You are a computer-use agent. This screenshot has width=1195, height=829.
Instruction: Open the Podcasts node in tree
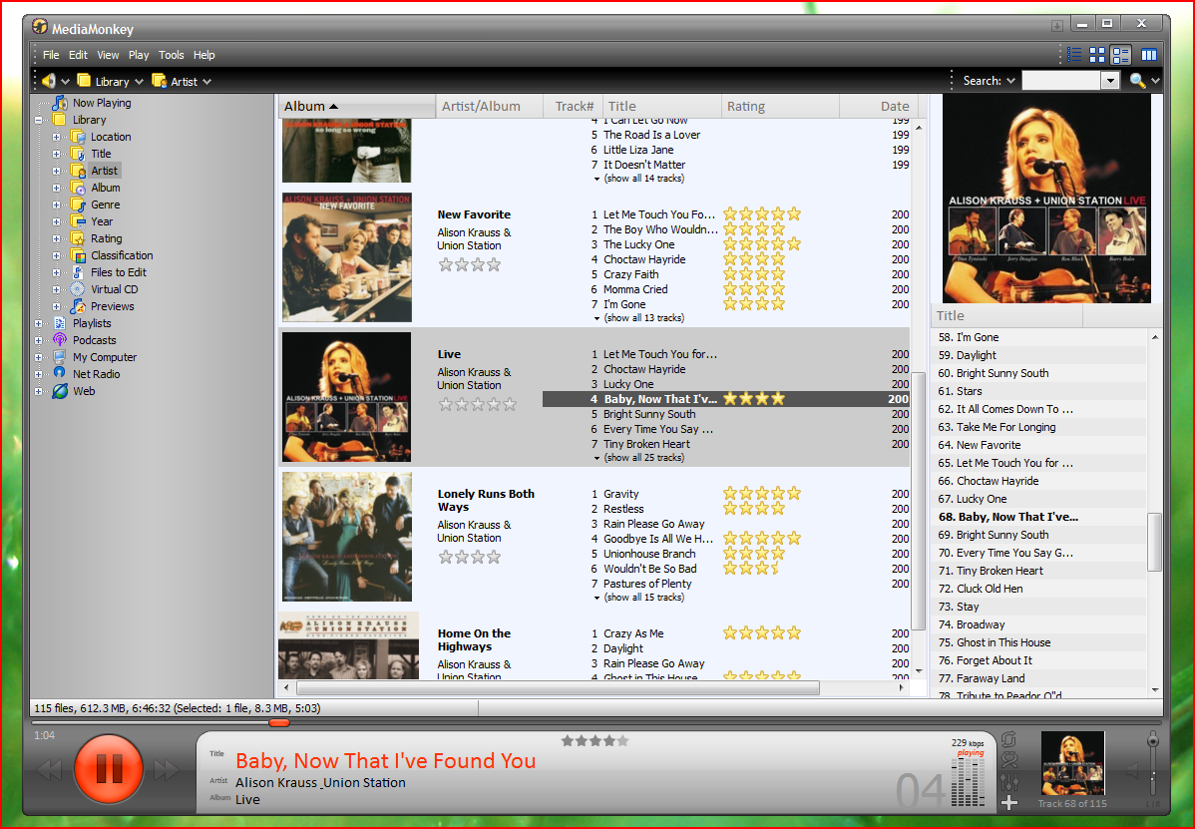pos(94,340)
